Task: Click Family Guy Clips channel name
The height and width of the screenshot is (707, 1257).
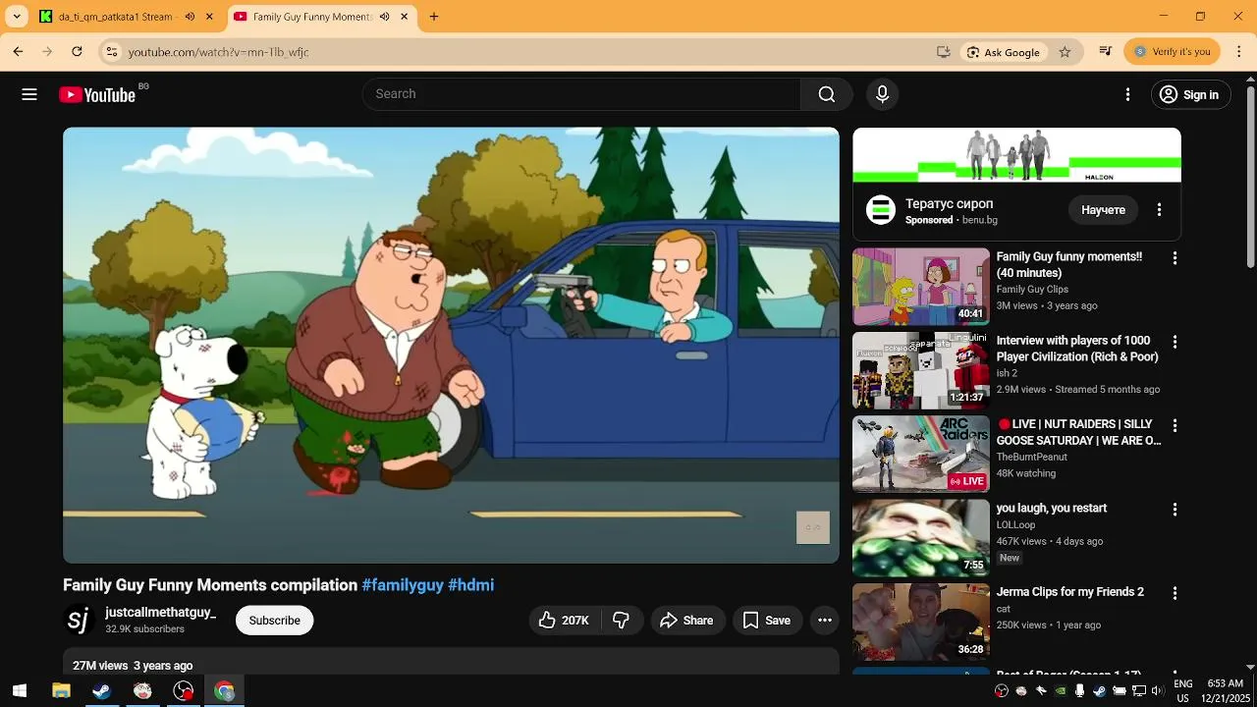Action: (x=1032, y=290)
